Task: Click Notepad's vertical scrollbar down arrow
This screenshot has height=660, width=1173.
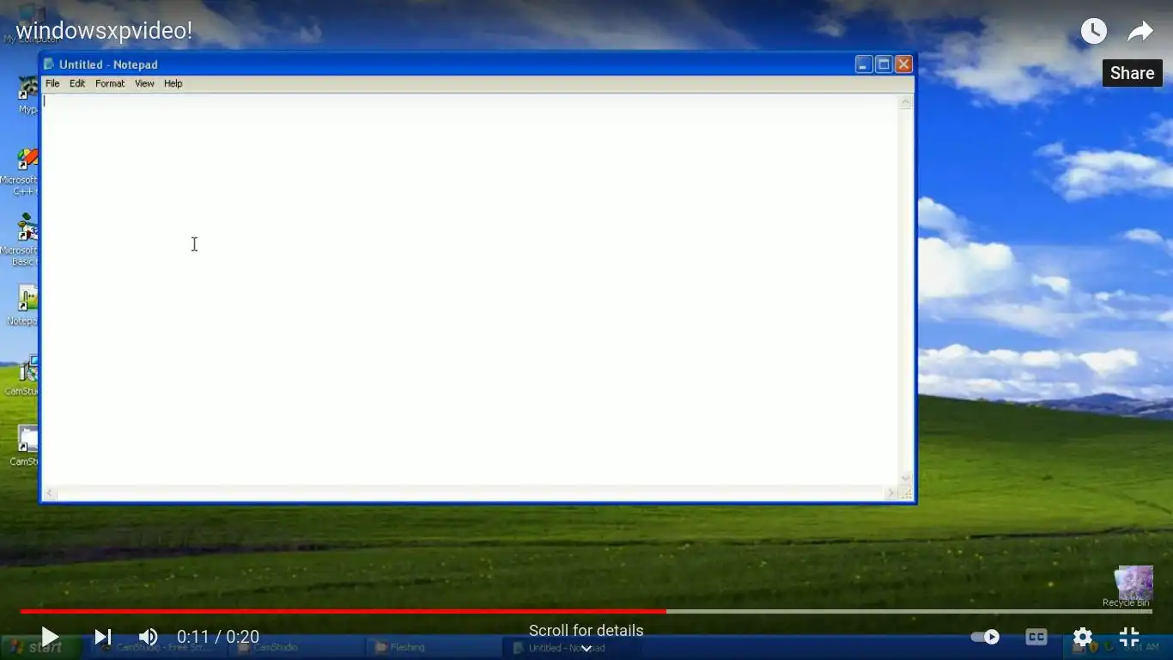Action: (905, 479)
